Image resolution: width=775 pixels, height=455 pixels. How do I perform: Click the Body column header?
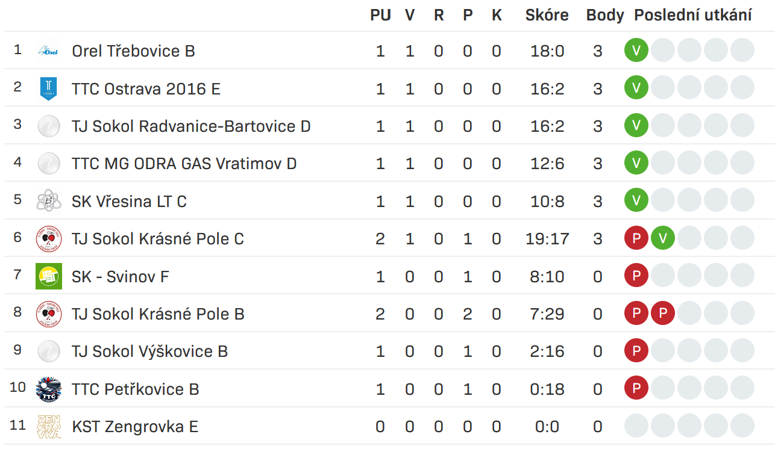click(604, 16)
